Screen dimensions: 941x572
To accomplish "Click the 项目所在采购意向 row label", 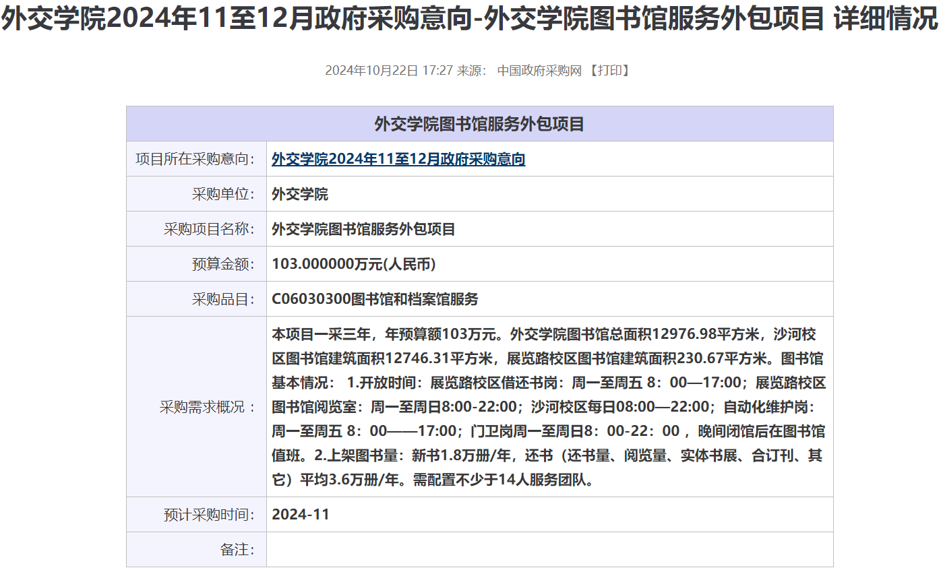I will [195, 159].
